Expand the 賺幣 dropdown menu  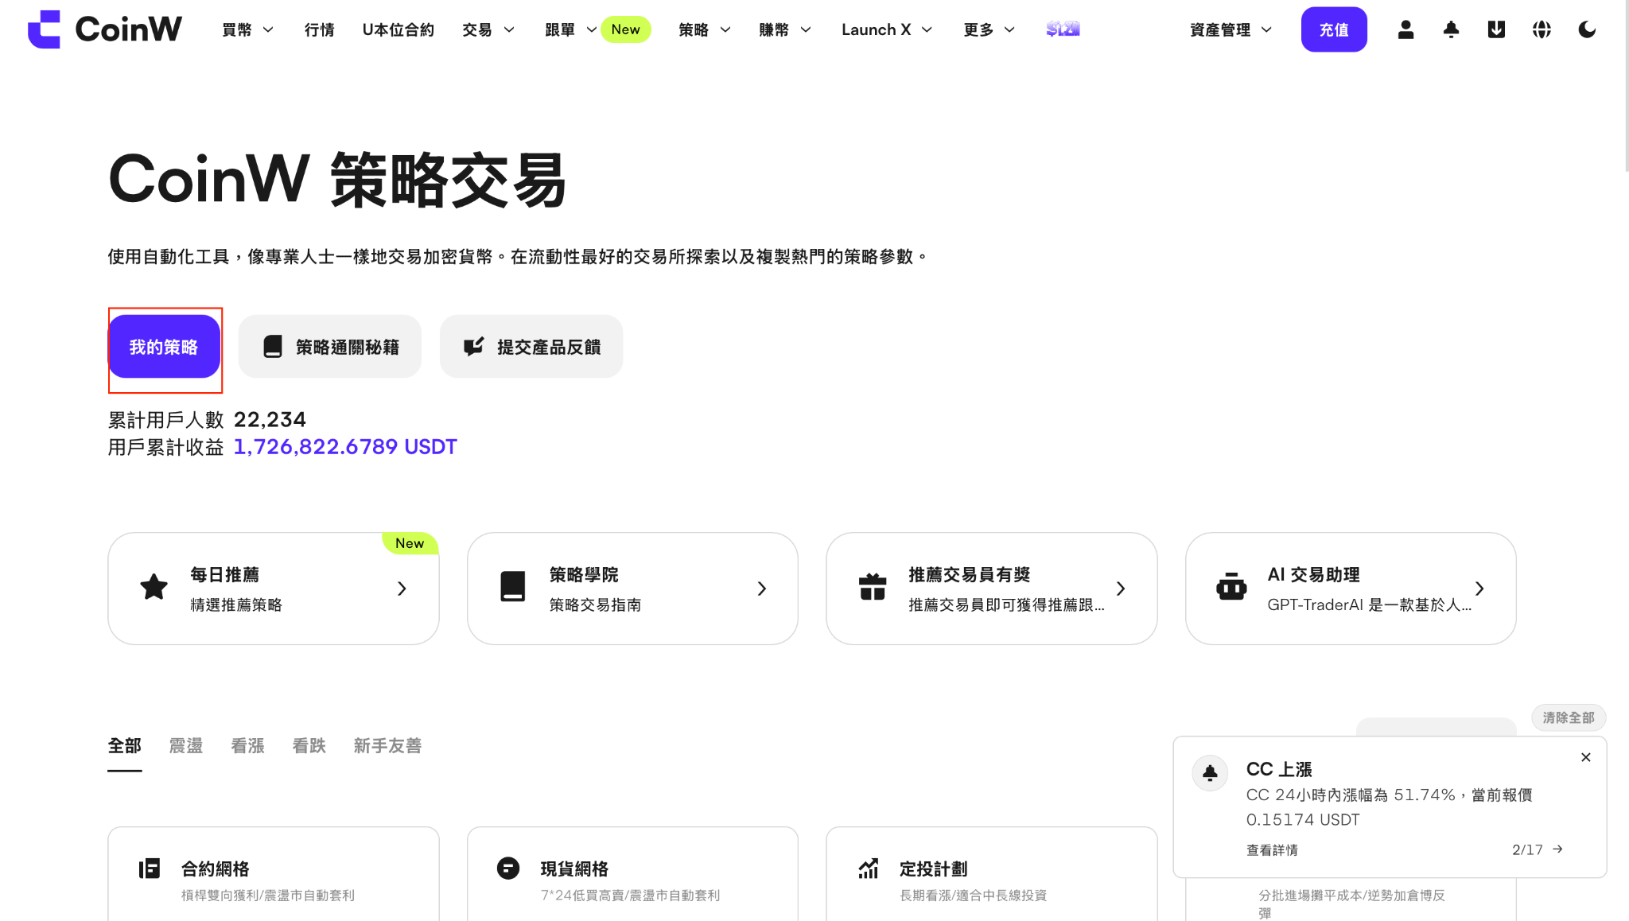806,29
